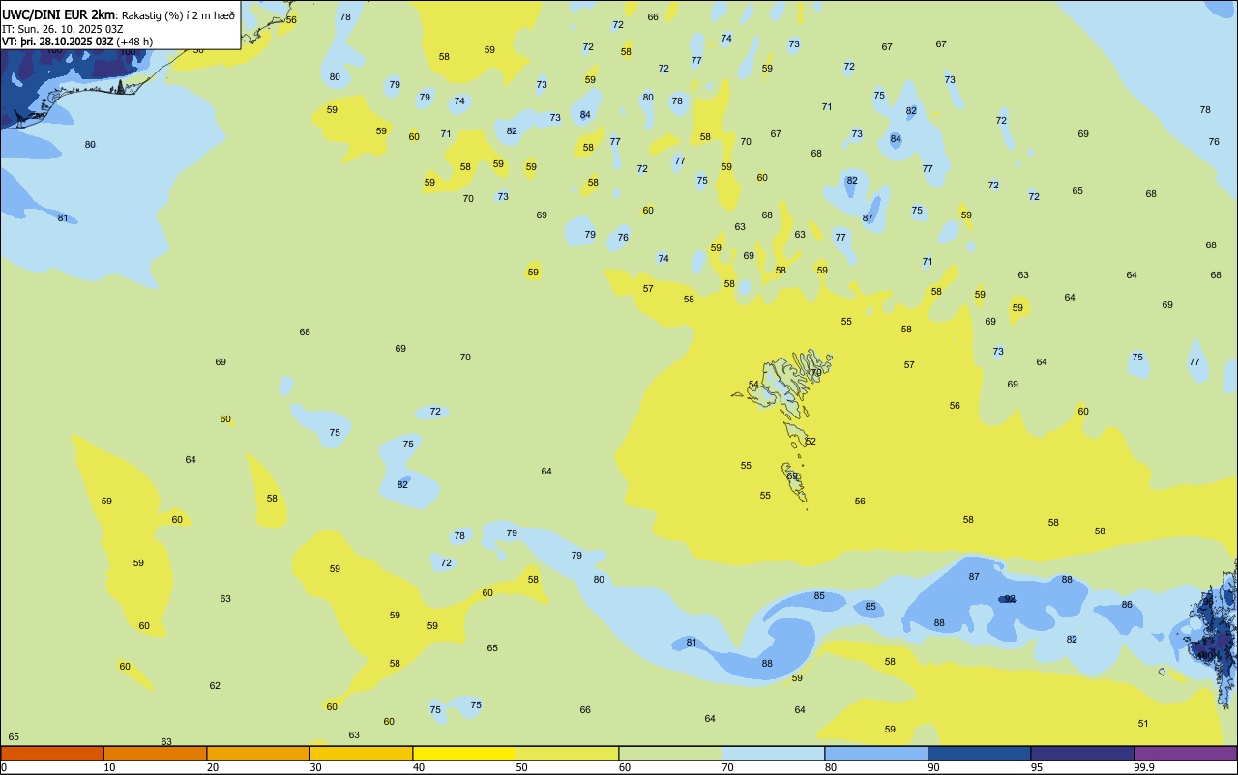Click the legend tick label '95'
The width and height of the screenshot is (1238, 775).
point(1037,767)
